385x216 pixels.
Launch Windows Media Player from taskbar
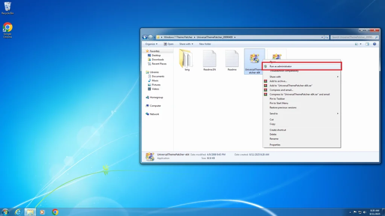(x=42, y=212)
